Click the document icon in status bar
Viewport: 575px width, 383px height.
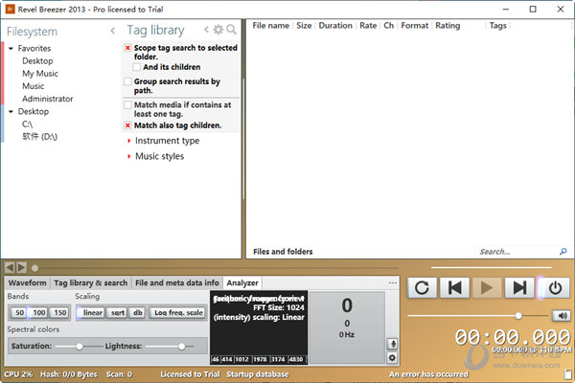tap(568, 374)
